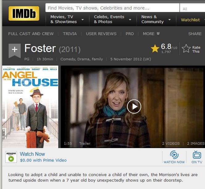Screen dimensions: 205x189
Task: Open the Angel in the House poster
Action: (x=30, y=107)
